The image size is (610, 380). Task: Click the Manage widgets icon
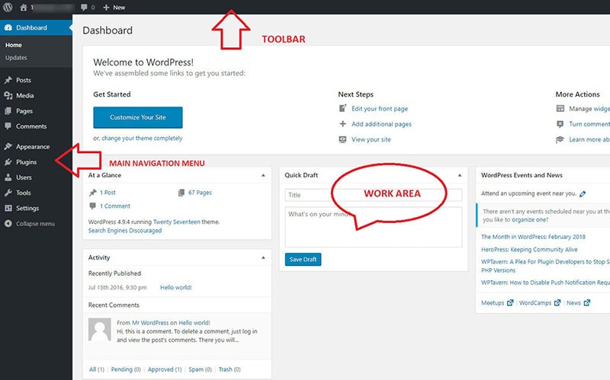[x=560, y=108]
